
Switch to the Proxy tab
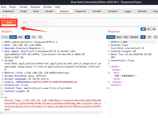tap(36, 11)
